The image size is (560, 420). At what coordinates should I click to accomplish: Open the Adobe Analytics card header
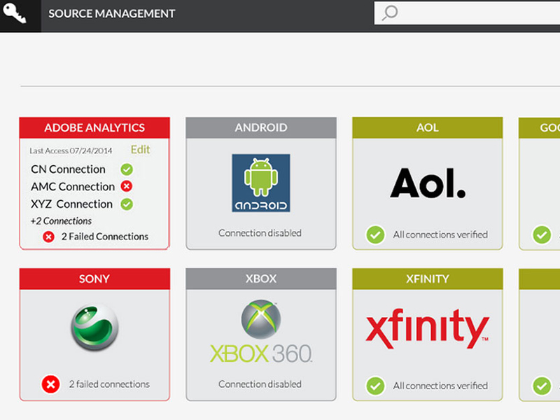94,127
